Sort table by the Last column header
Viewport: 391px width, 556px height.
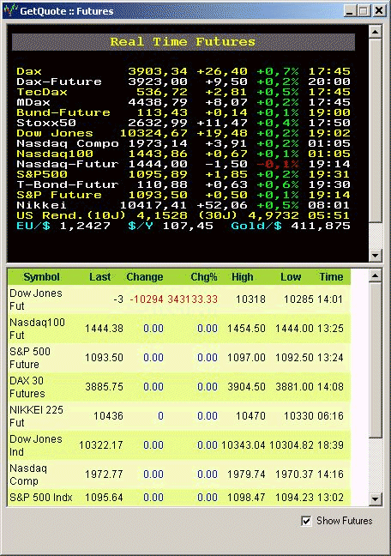coord(99,277)
